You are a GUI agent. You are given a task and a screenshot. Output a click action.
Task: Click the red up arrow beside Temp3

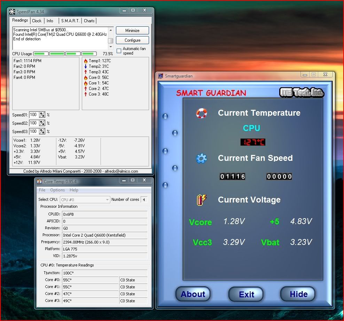pyautogui.click(x=86, y=72)
